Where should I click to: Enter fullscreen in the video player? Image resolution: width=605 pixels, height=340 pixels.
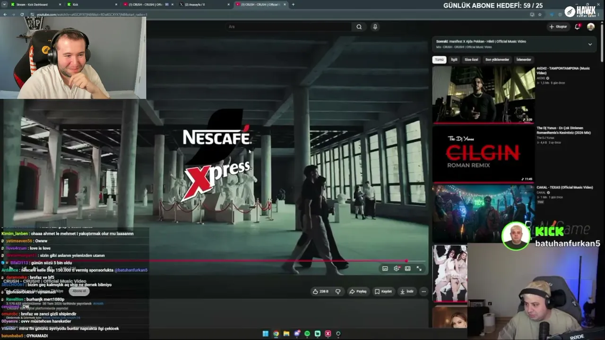pos(419,268)
